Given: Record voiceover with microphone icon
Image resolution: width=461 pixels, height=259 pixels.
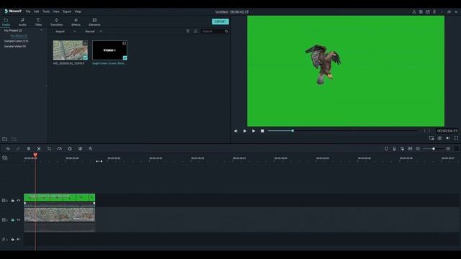Looking at the screenshot, I should click(394, 149).
